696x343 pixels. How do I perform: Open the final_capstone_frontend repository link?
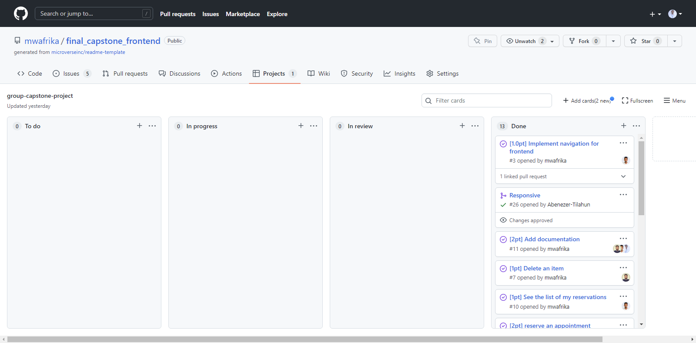pyautogui.click(x=113, y=41)
